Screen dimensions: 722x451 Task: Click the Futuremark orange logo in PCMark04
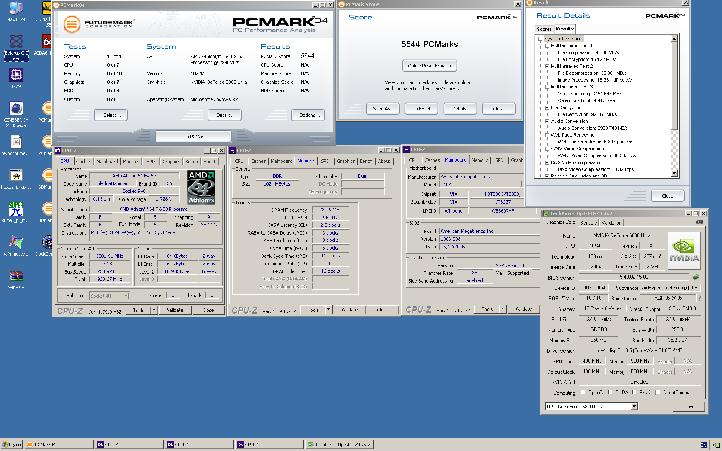pos(72,24)
